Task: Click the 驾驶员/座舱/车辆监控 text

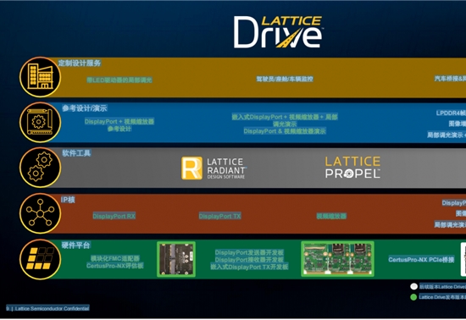Action: point(285,79)
